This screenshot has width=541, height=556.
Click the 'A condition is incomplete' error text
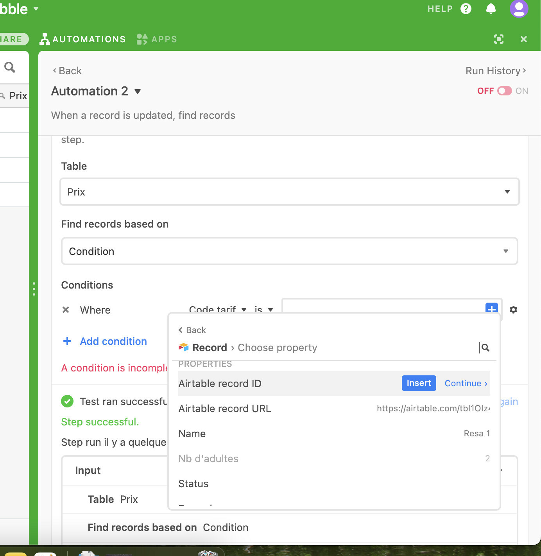coord(115,368)
